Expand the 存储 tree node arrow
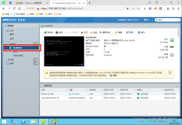This screenshot has width=182, height=125. coord(5,60)
